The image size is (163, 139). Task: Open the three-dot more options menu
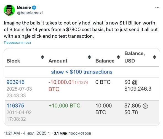point(157,8)
